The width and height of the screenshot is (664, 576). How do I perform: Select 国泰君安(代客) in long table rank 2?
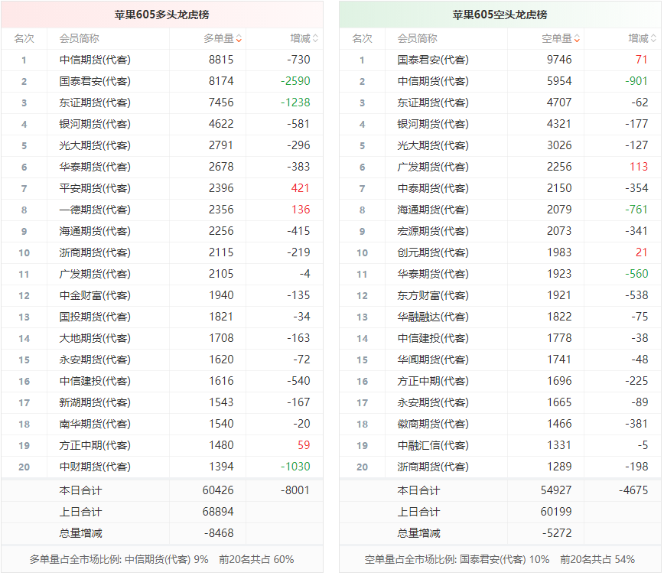click(95, 81)
